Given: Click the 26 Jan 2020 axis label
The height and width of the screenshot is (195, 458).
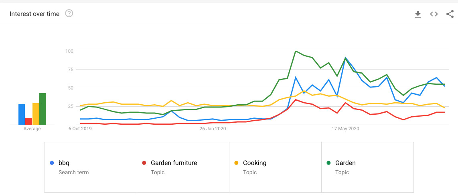Looking at the screenshot, I should (213, 129).
